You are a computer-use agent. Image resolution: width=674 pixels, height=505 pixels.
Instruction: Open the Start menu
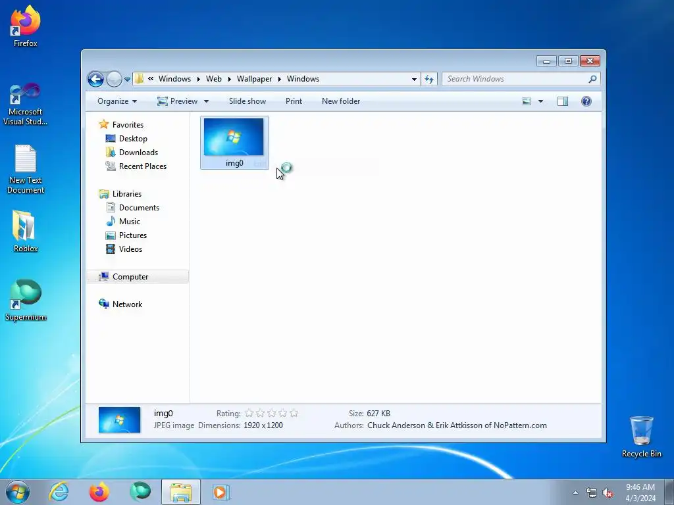tap(18, 492)
